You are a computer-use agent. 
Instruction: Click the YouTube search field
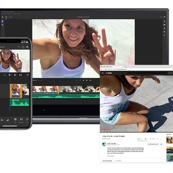(145, 73)
